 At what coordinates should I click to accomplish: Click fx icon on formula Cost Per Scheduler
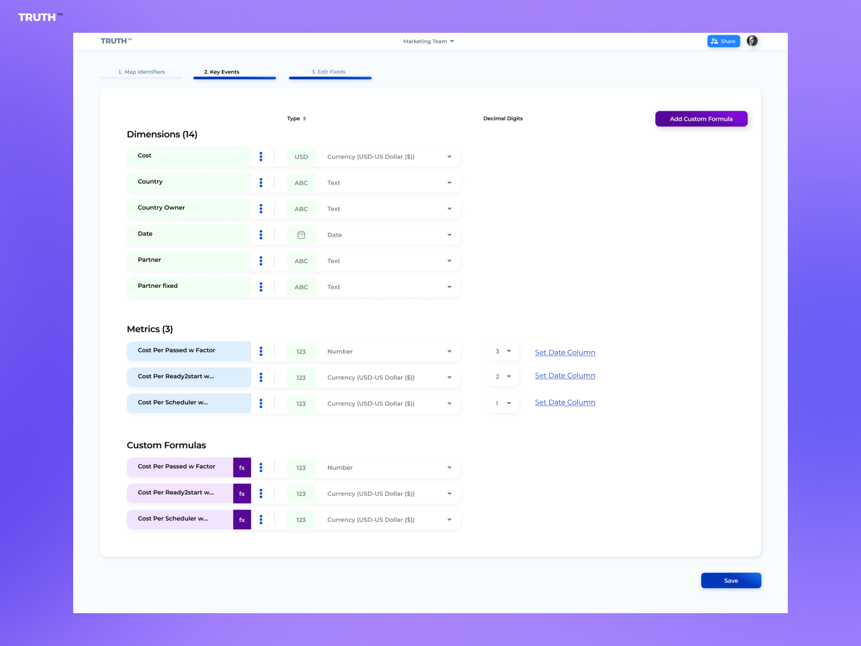coord(242,520)
